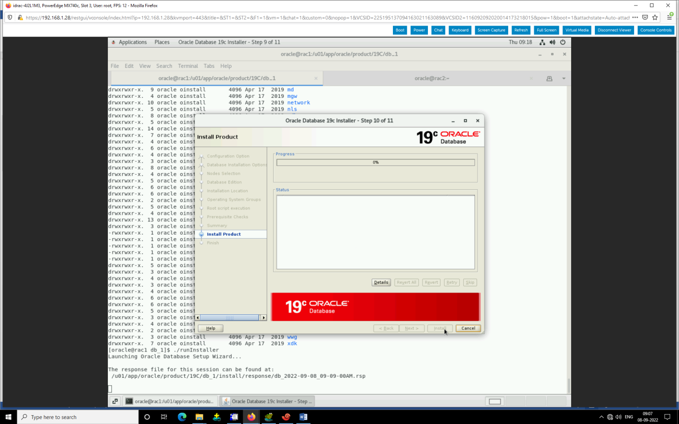Click the installer Help button
Image resolution: width=679 pixels, height=424 pixels.
click(x=211, y=328)
